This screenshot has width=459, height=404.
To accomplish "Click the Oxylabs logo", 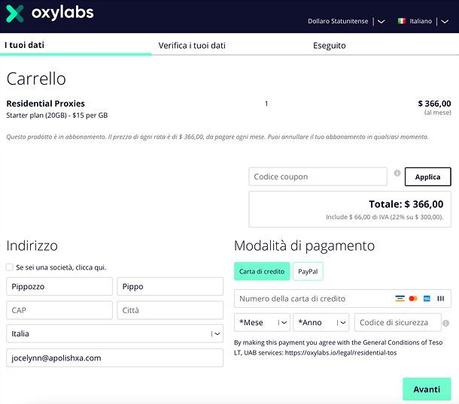I will pos(50,14).
